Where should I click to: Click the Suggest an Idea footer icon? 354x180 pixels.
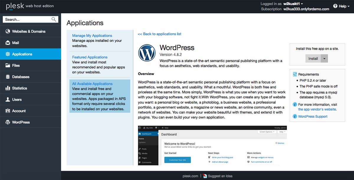point(205,176)
